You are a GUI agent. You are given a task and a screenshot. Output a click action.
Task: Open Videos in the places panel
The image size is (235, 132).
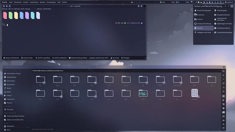7,96
